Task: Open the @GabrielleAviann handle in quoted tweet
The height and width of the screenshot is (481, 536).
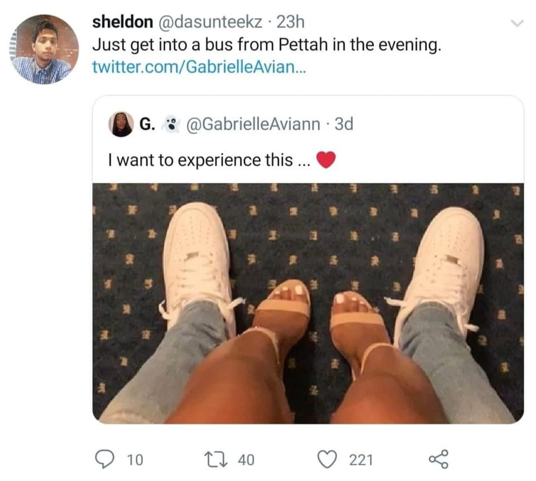Action: (253, 124)
